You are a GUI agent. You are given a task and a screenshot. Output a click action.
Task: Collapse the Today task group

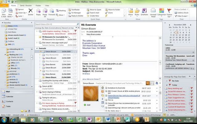167,85
